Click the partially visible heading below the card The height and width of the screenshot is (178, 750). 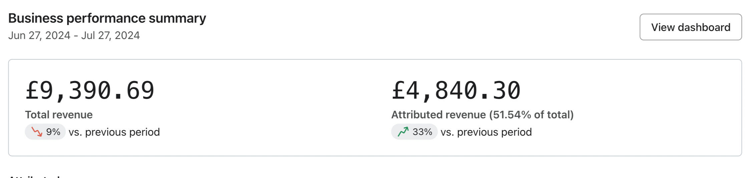[x=33, y=176]
